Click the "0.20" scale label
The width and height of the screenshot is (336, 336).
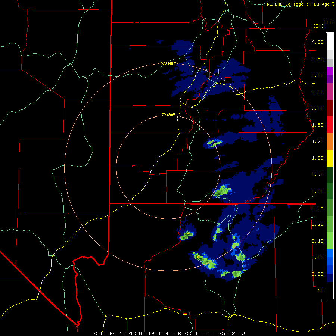click(318, 224)
